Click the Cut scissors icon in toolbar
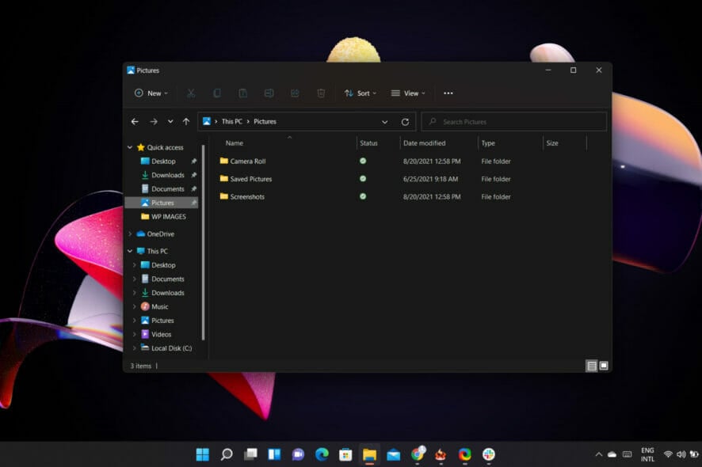 click(191, 93)
